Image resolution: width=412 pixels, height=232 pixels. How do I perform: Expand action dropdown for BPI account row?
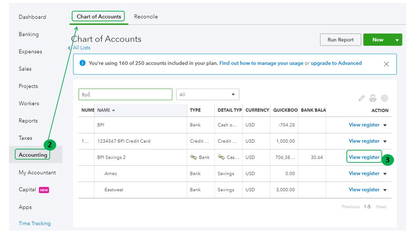[385, 125]
